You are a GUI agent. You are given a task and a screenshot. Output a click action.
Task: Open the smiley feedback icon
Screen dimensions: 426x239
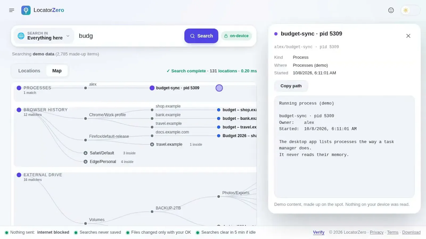(x=391, y=10)
